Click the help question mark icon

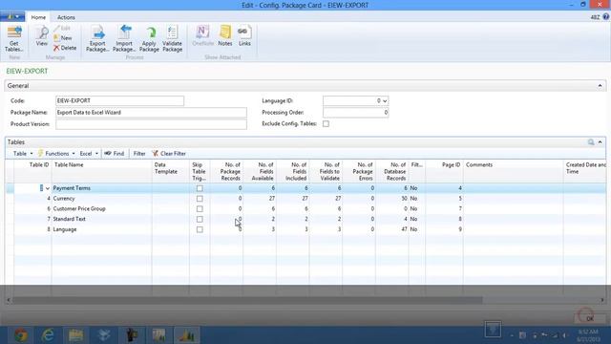[x=606, y=17]
